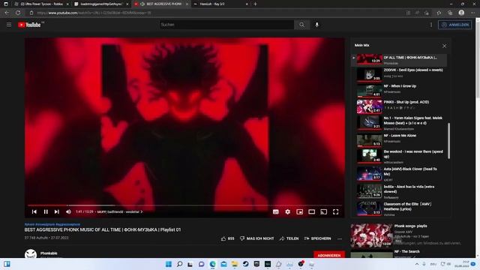The width and height of the screenshot is (480, 270).
Task: Mute the video volume
Action: [x=68, y=211]
